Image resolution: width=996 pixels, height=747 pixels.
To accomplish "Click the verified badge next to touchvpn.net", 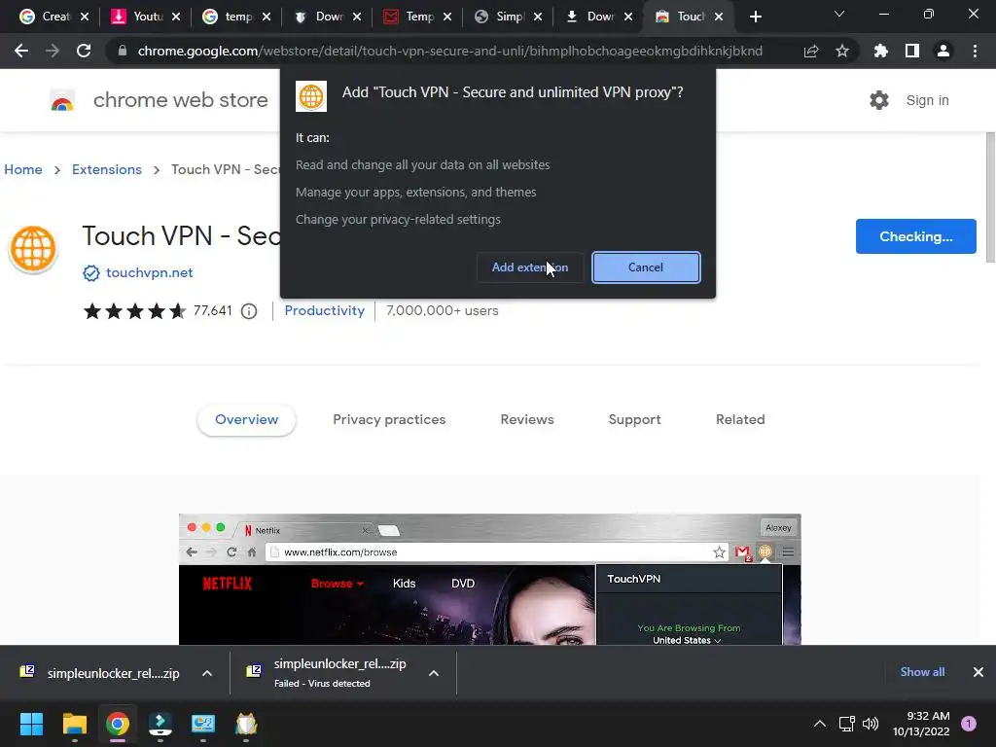I will pos(90,273).
